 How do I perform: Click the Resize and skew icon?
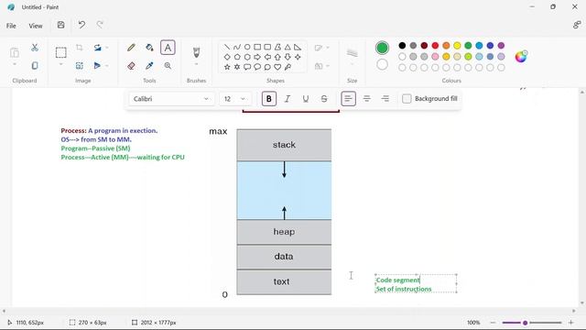(80, 66)
